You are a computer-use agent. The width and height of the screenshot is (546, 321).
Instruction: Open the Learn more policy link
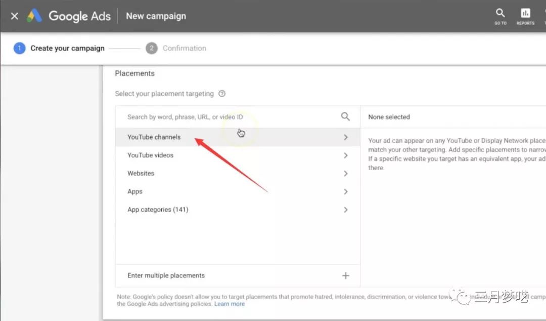point(229,304)
